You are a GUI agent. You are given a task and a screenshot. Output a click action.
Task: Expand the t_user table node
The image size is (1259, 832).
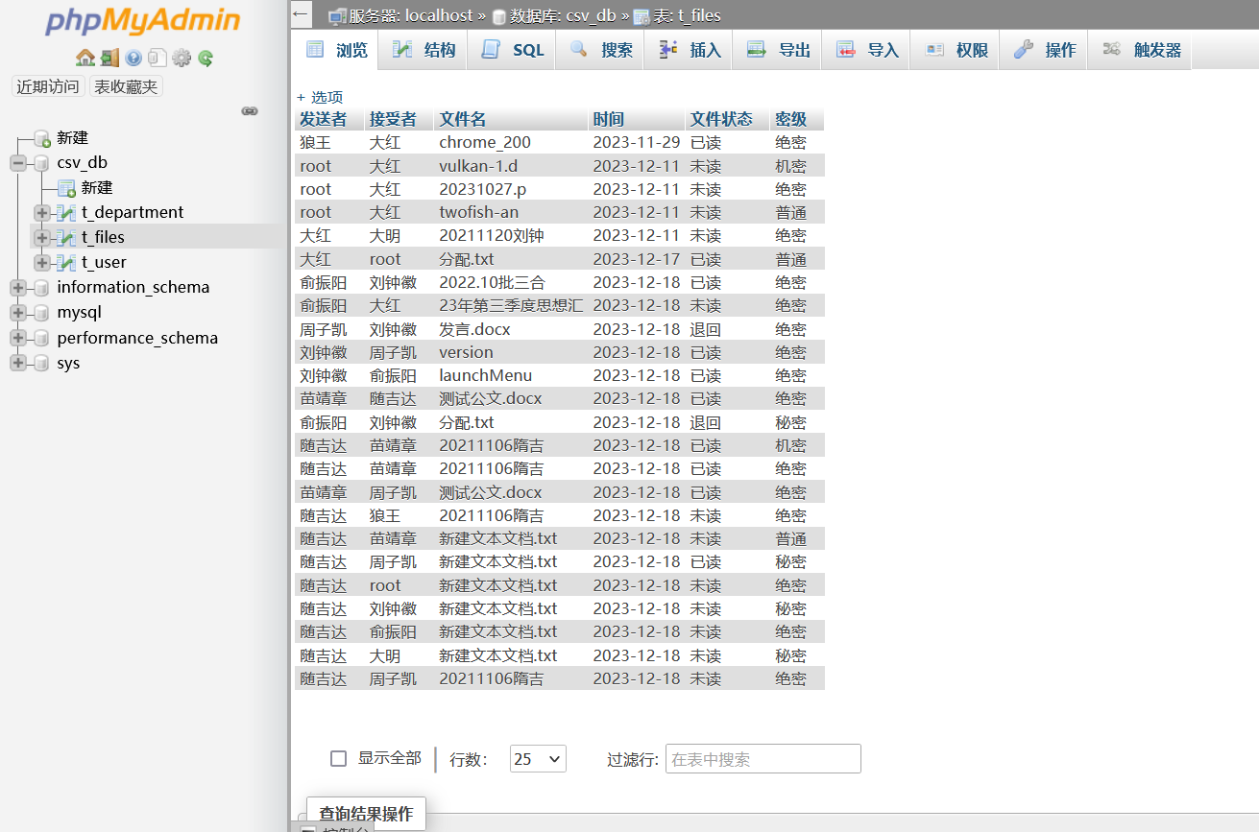[42, 263]
